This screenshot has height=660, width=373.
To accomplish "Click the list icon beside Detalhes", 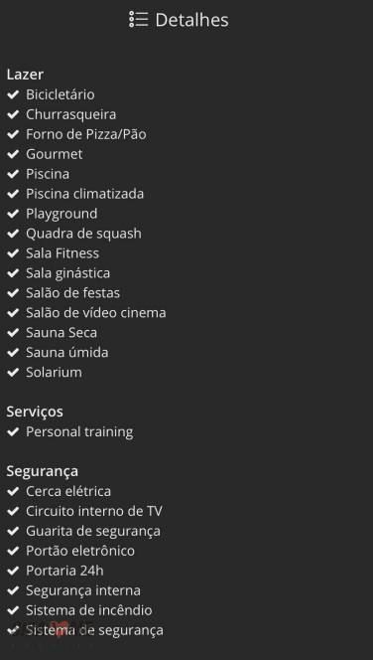I will point(138,19).
